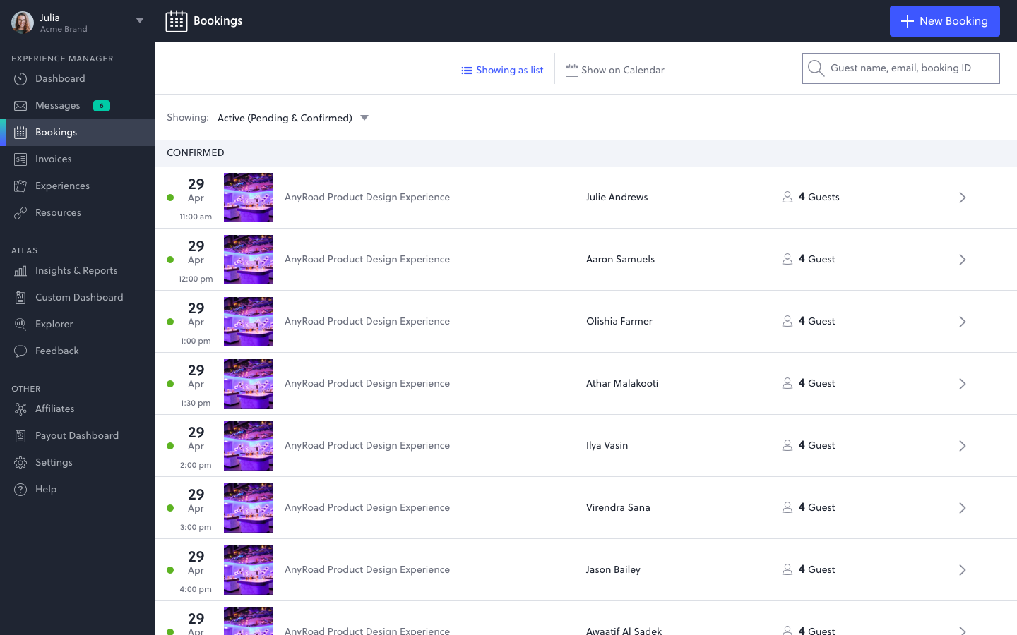Select Bookings in the sidebar menu

56,132
